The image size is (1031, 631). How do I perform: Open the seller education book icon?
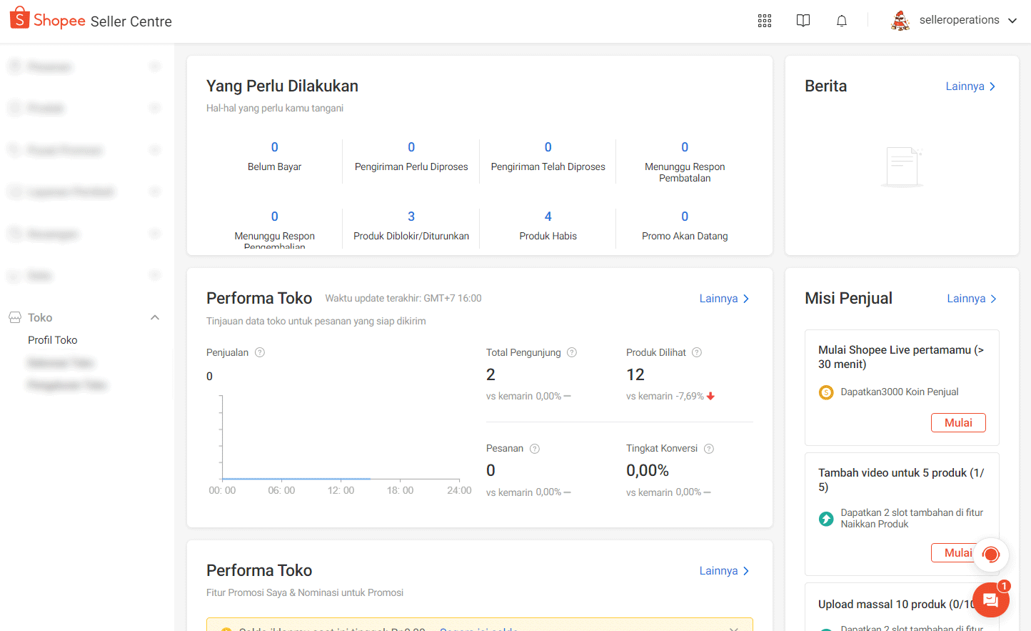tap(803, 21)
